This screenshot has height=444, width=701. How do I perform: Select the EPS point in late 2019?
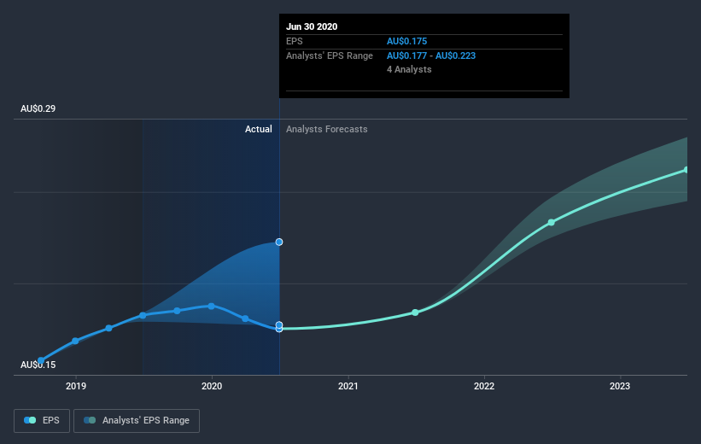177,311
